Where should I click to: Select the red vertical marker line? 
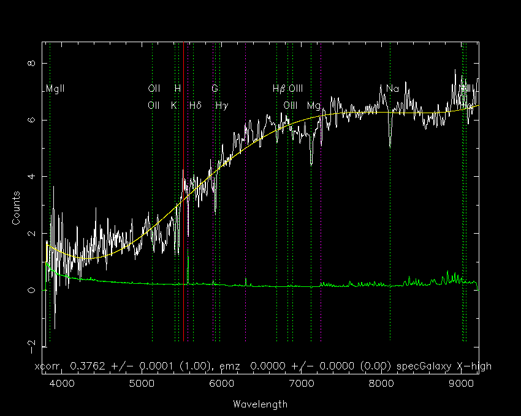(x=183, y=191)
